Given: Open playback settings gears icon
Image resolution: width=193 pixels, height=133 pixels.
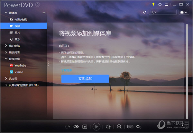Looking at the screenshot, I should 139,127.
